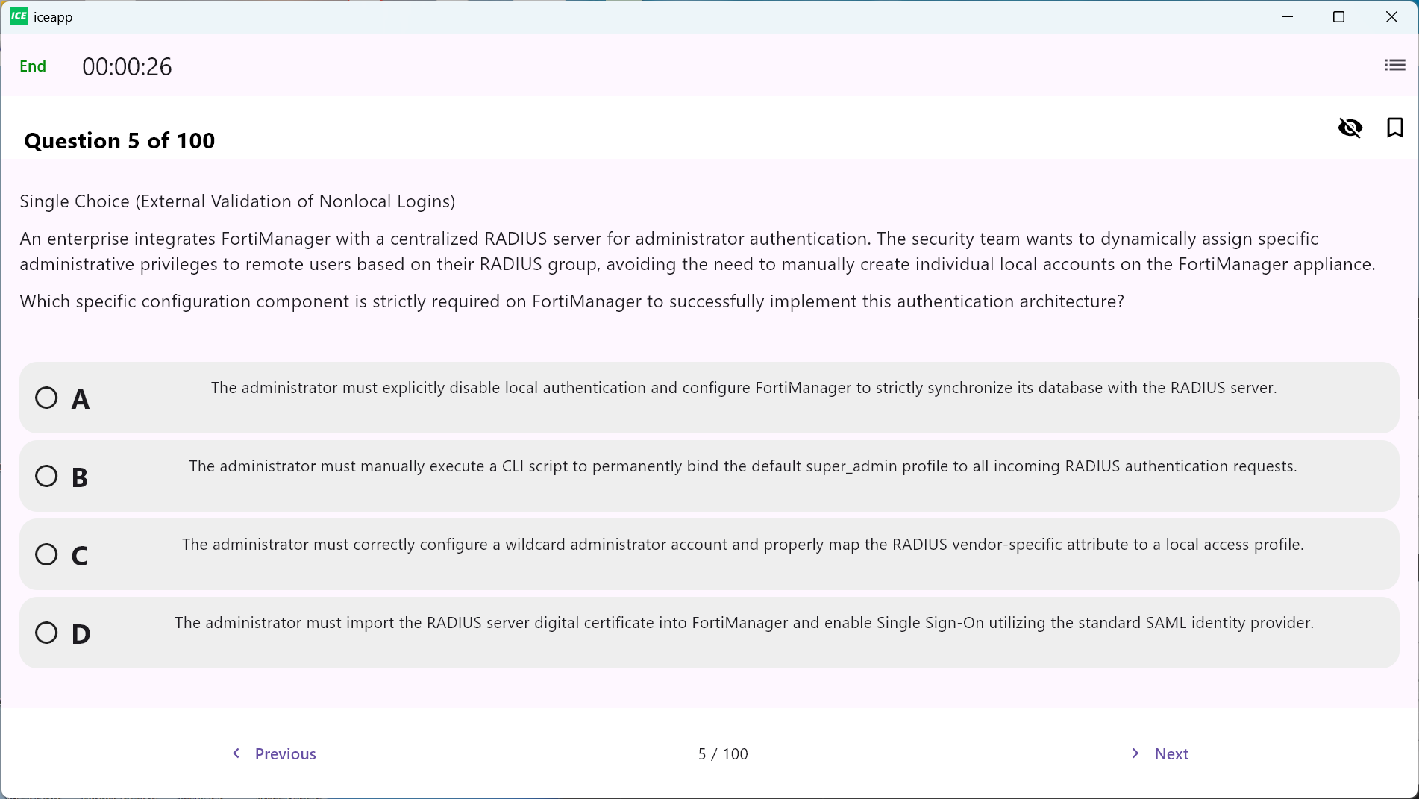Image resolution: width=1419 pixels, height=799 pixels.
Task: Maximize the iceapp window
Action: pos(1338,16)
